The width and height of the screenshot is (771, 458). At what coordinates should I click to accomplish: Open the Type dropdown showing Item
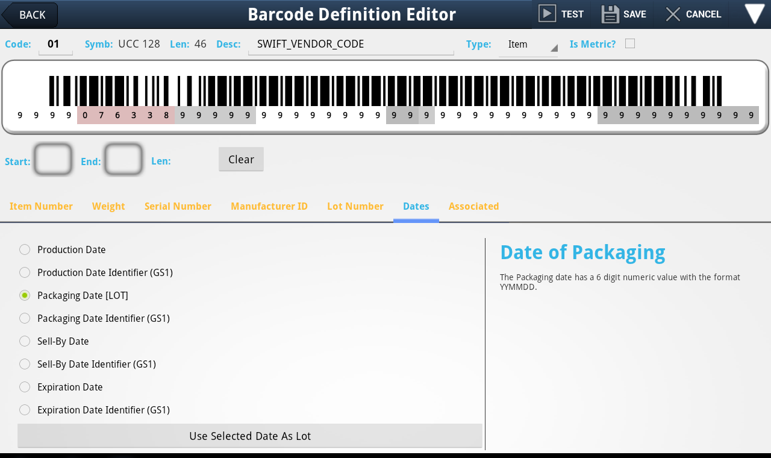(528, 45)
